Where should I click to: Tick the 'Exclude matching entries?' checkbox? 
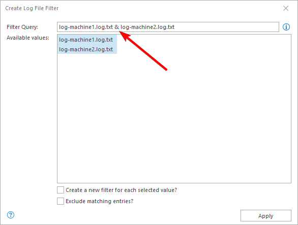tap(61, 201)
